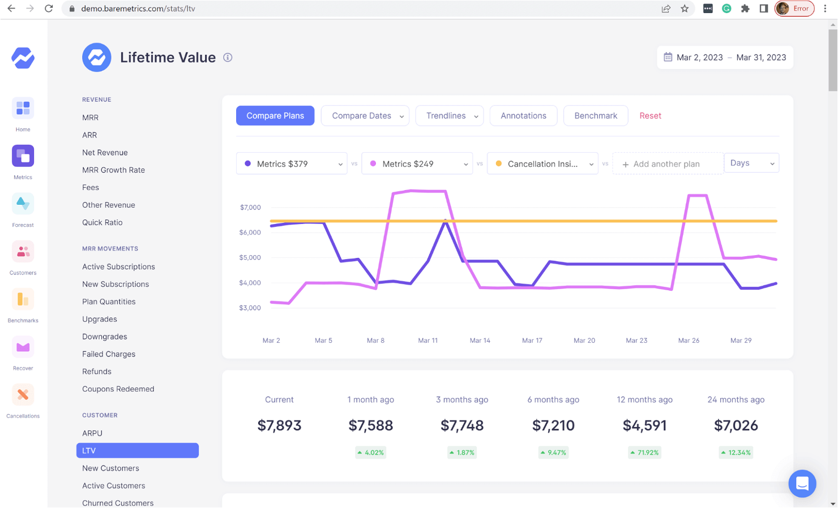Toggle Trendlines on the chart

(449, 115)
